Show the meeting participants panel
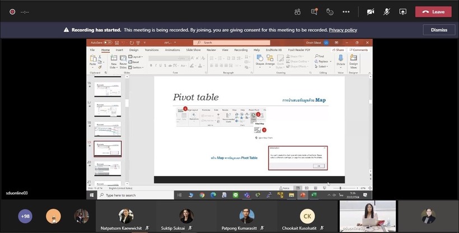459x233 pixels. coord(298,11)
